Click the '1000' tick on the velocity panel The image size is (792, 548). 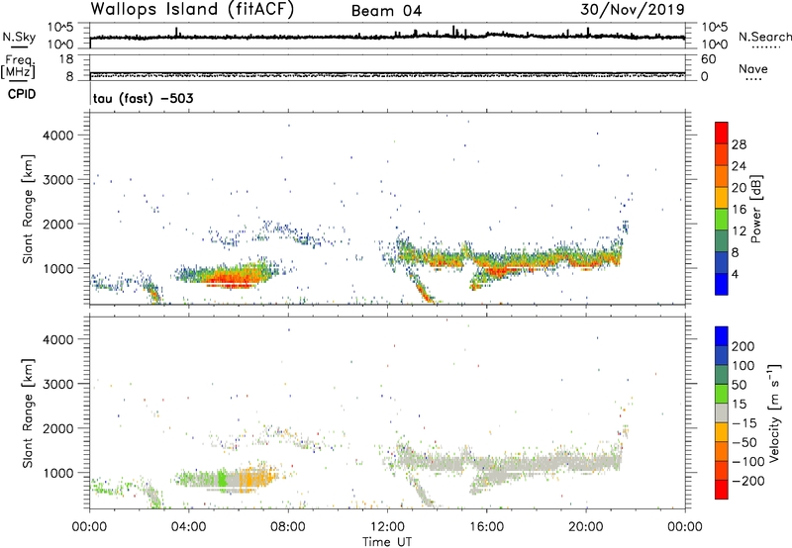58,473
